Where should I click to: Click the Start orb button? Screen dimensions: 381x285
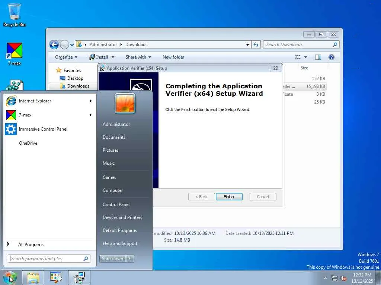tap(10, 278)
